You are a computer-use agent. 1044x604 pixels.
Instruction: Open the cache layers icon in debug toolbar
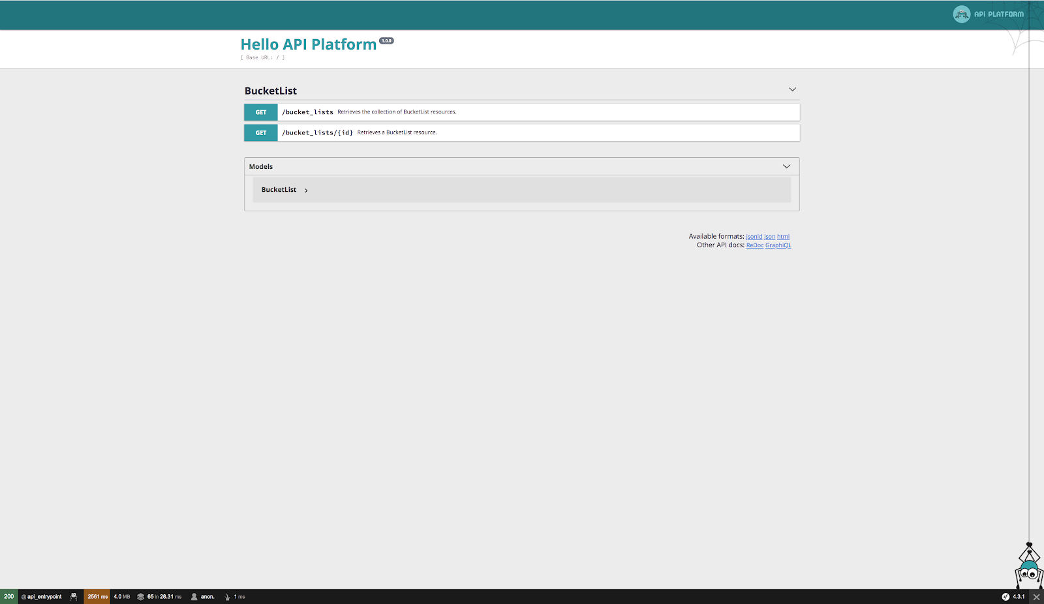click(x=140, y=596)
